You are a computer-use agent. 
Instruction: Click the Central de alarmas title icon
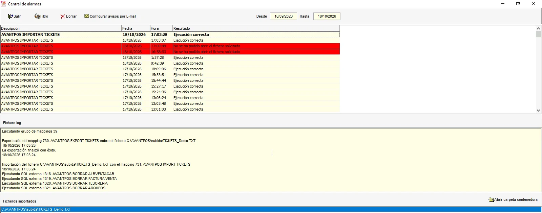point(3,4)
